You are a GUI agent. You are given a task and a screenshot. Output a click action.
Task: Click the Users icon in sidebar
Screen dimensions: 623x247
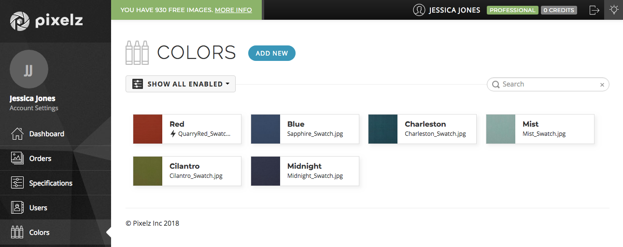click(x=17, y=208)
